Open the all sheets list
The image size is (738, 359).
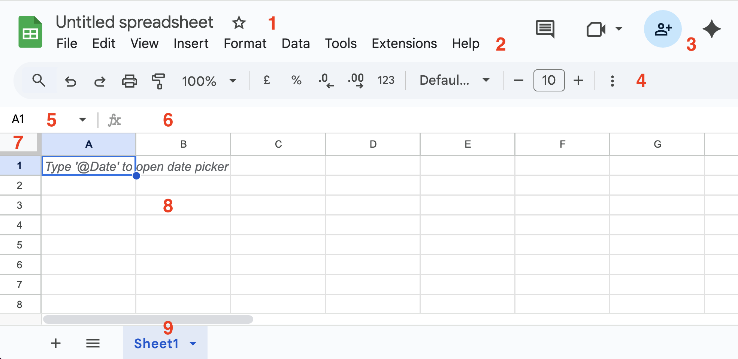pos(93,343)
